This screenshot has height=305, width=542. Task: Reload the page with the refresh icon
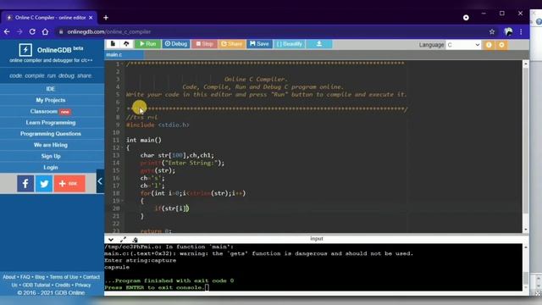[32, 32]
